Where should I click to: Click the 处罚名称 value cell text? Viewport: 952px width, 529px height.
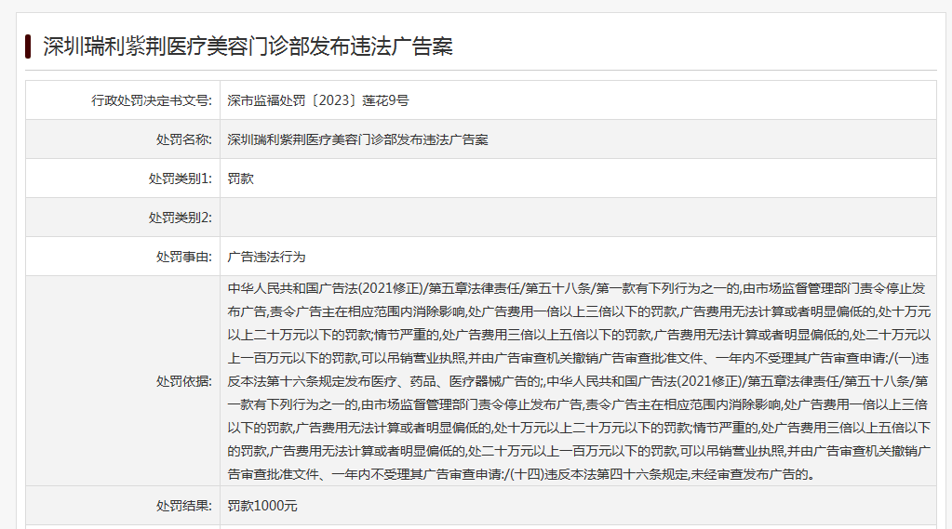click(357, 139)
